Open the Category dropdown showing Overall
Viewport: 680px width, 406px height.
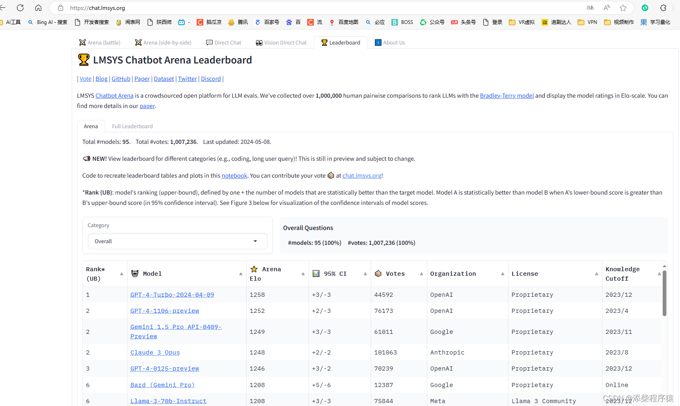[x=177, y=241]
